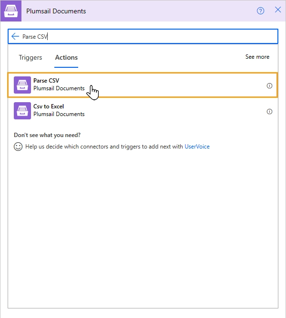Viewport: 286px width, 318px height.
Task: Click Plumsail Documents subtitle under Csv to Excel
Action: coord(59,114)
